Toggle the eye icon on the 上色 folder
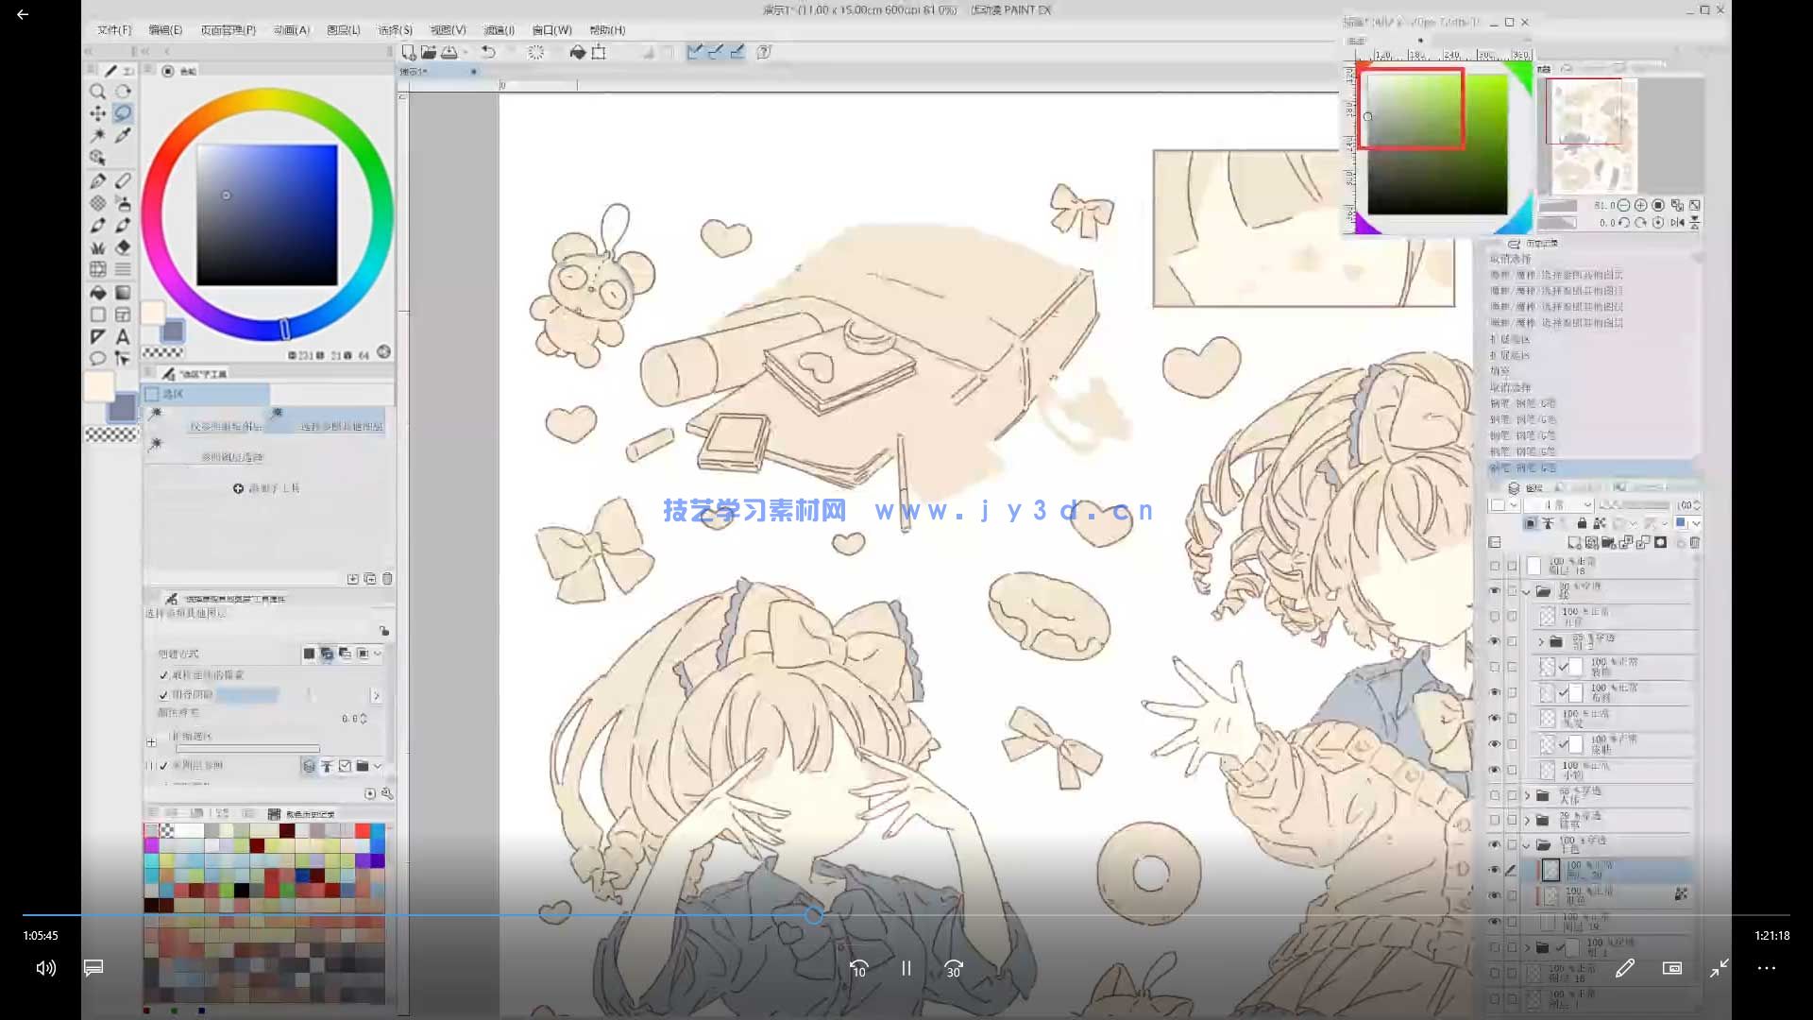The height and width of the screenshot is (1020, 1813). [1495, 845]
